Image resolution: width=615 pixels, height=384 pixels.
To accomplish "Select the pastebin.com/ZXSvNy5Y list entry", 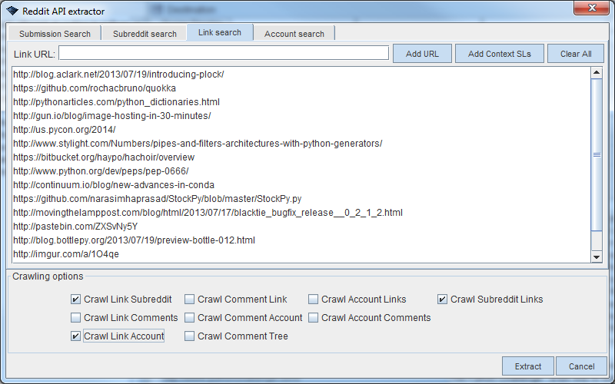I will point(75,227).
